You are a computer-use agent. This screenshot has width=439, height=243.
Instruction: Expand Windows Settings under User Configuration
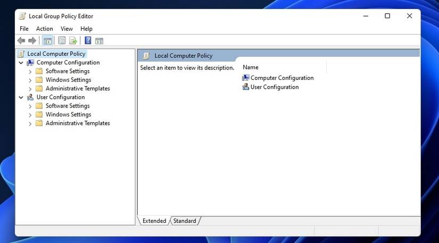click(x=30, y=115)
